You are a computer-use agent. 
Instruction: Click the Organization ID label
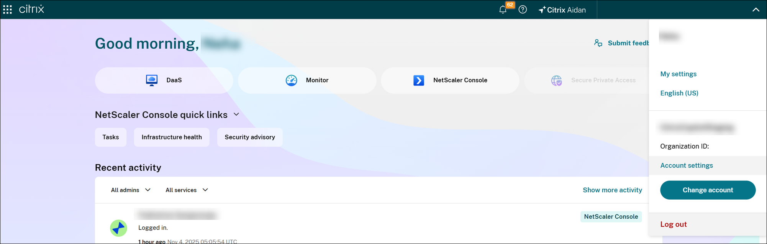click(x=684, y=146)
